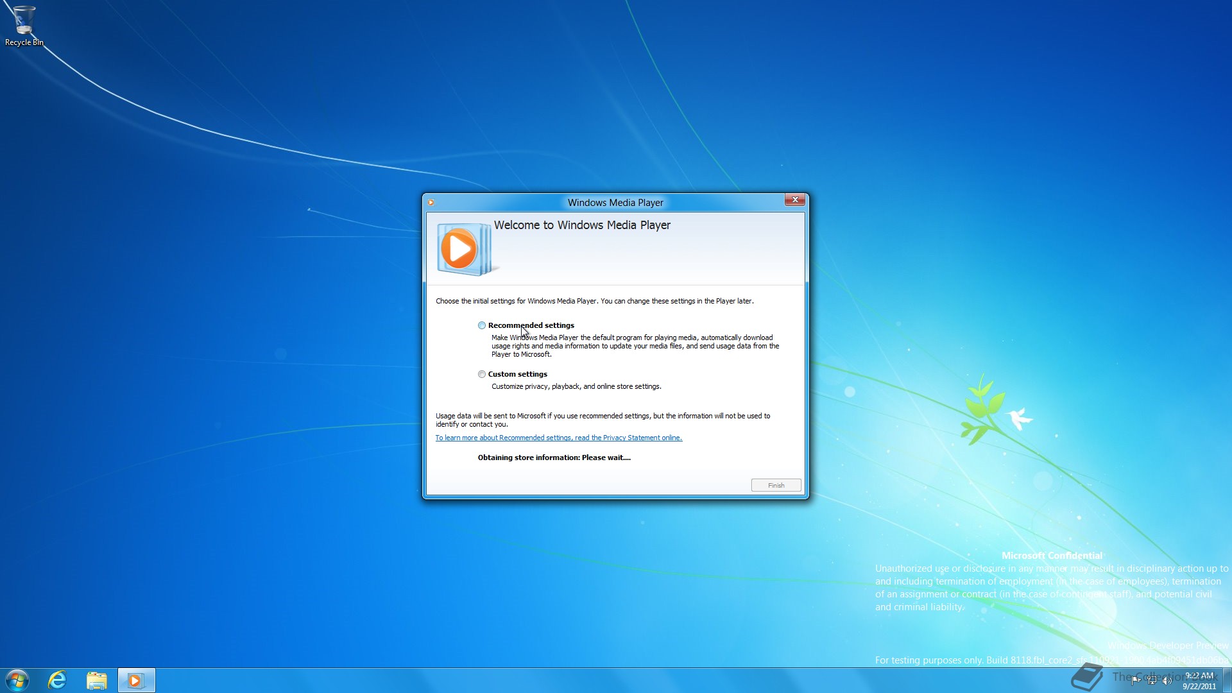1232x693 pixels.
Task: Launch Internet Explorer from the taskbar
Action: pos(57,680)
